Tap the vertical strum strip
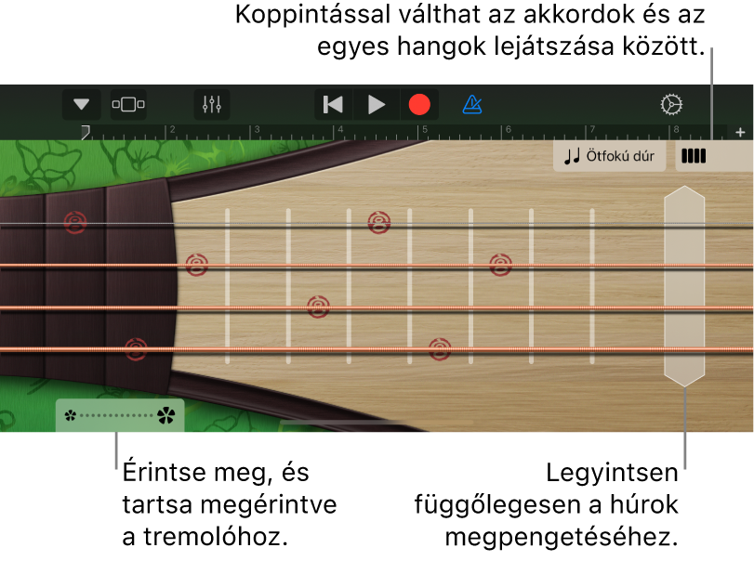The image size is (754, 561). [684, 286]
